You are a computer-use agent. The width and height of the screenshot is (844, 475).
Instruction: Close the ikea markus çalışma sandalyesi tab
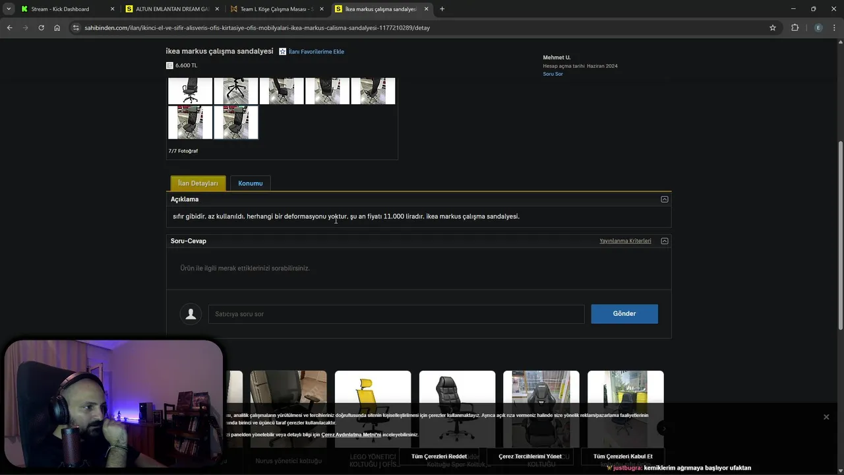click(426, 9)
